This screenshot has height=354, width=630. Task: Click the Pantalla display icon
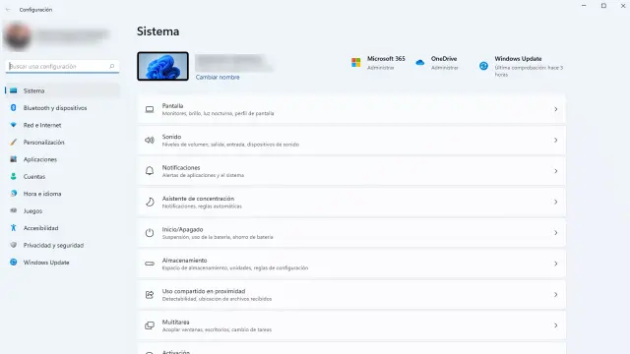click(150, 109)
